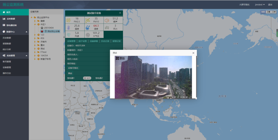Click the 测试 camera button in the device panel
278x140 pixels.
(x=70, y=73)
